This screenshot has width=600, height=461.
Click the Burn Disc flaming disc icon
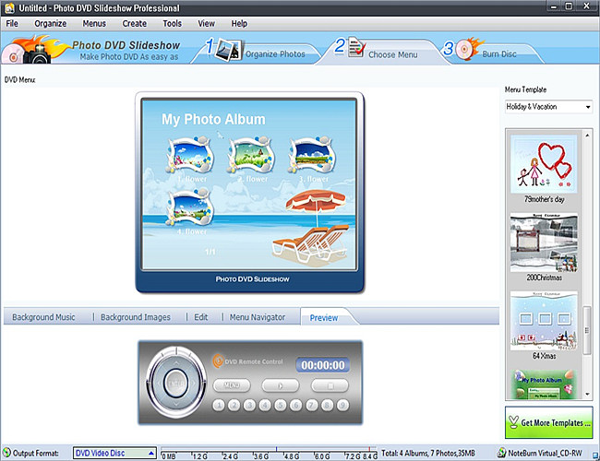(468, 49)
